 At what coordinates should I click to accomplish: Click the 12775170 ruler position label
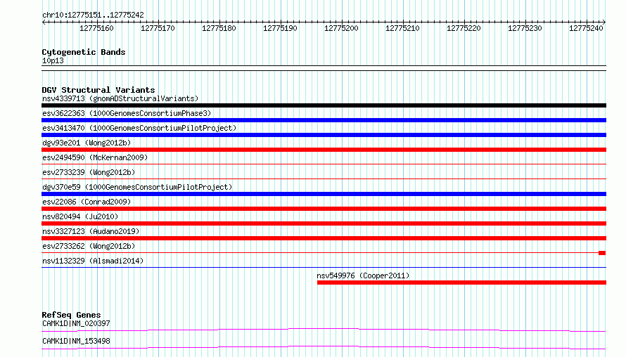[158, 28]
